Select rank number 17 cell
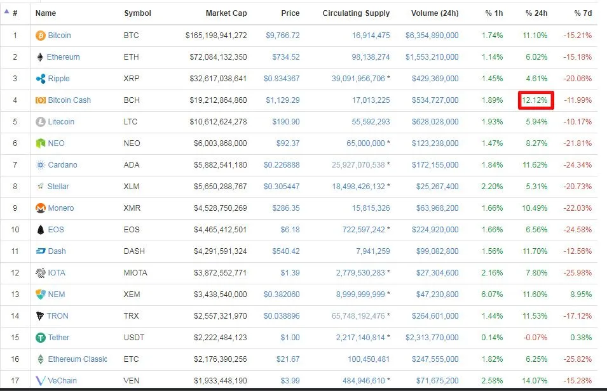Screen dimensions: 607x391 (15, 381)
